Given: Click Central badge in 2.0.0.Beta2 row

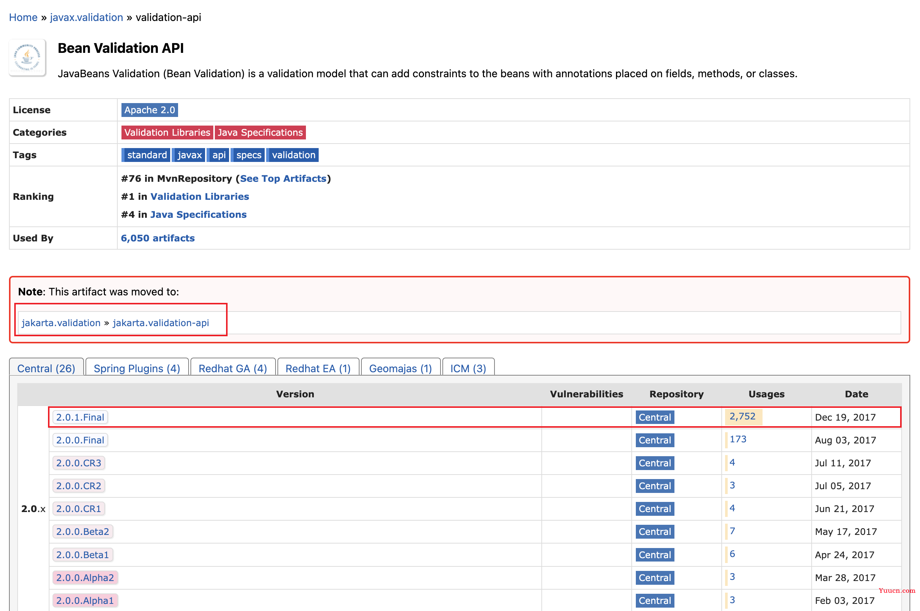Looking at the screenshot, I should [655, 532].
